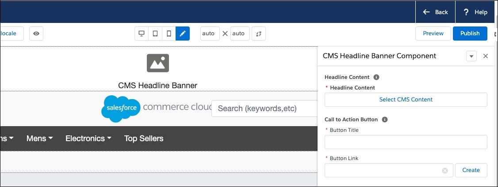Toggle the eye visibility button
The width and height of the screenshot is (498, 187).
[x=36, y=34]
